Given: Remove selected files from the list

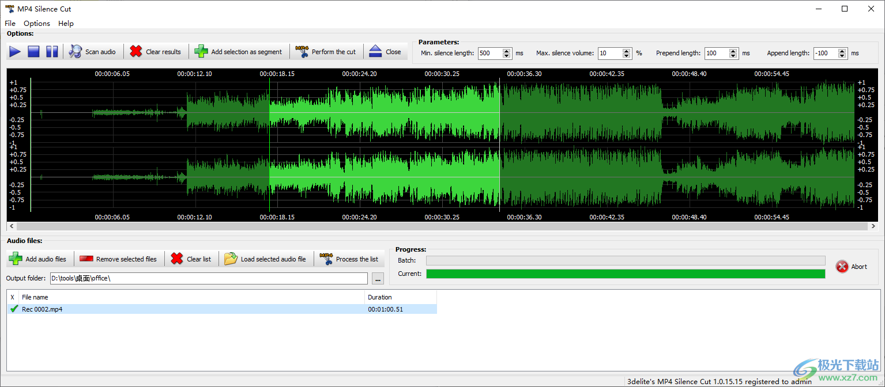Looking at the screenshot, I should pyautogui.click(x=118, y=259).
